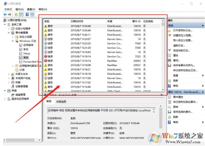The height and width of the screenshot is (146, 205).
Task: Open 事件属性 action
Action: pos(178,97)
